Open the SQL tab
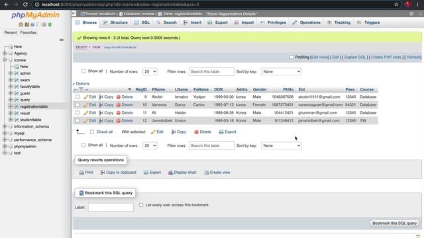 [142, 22]
